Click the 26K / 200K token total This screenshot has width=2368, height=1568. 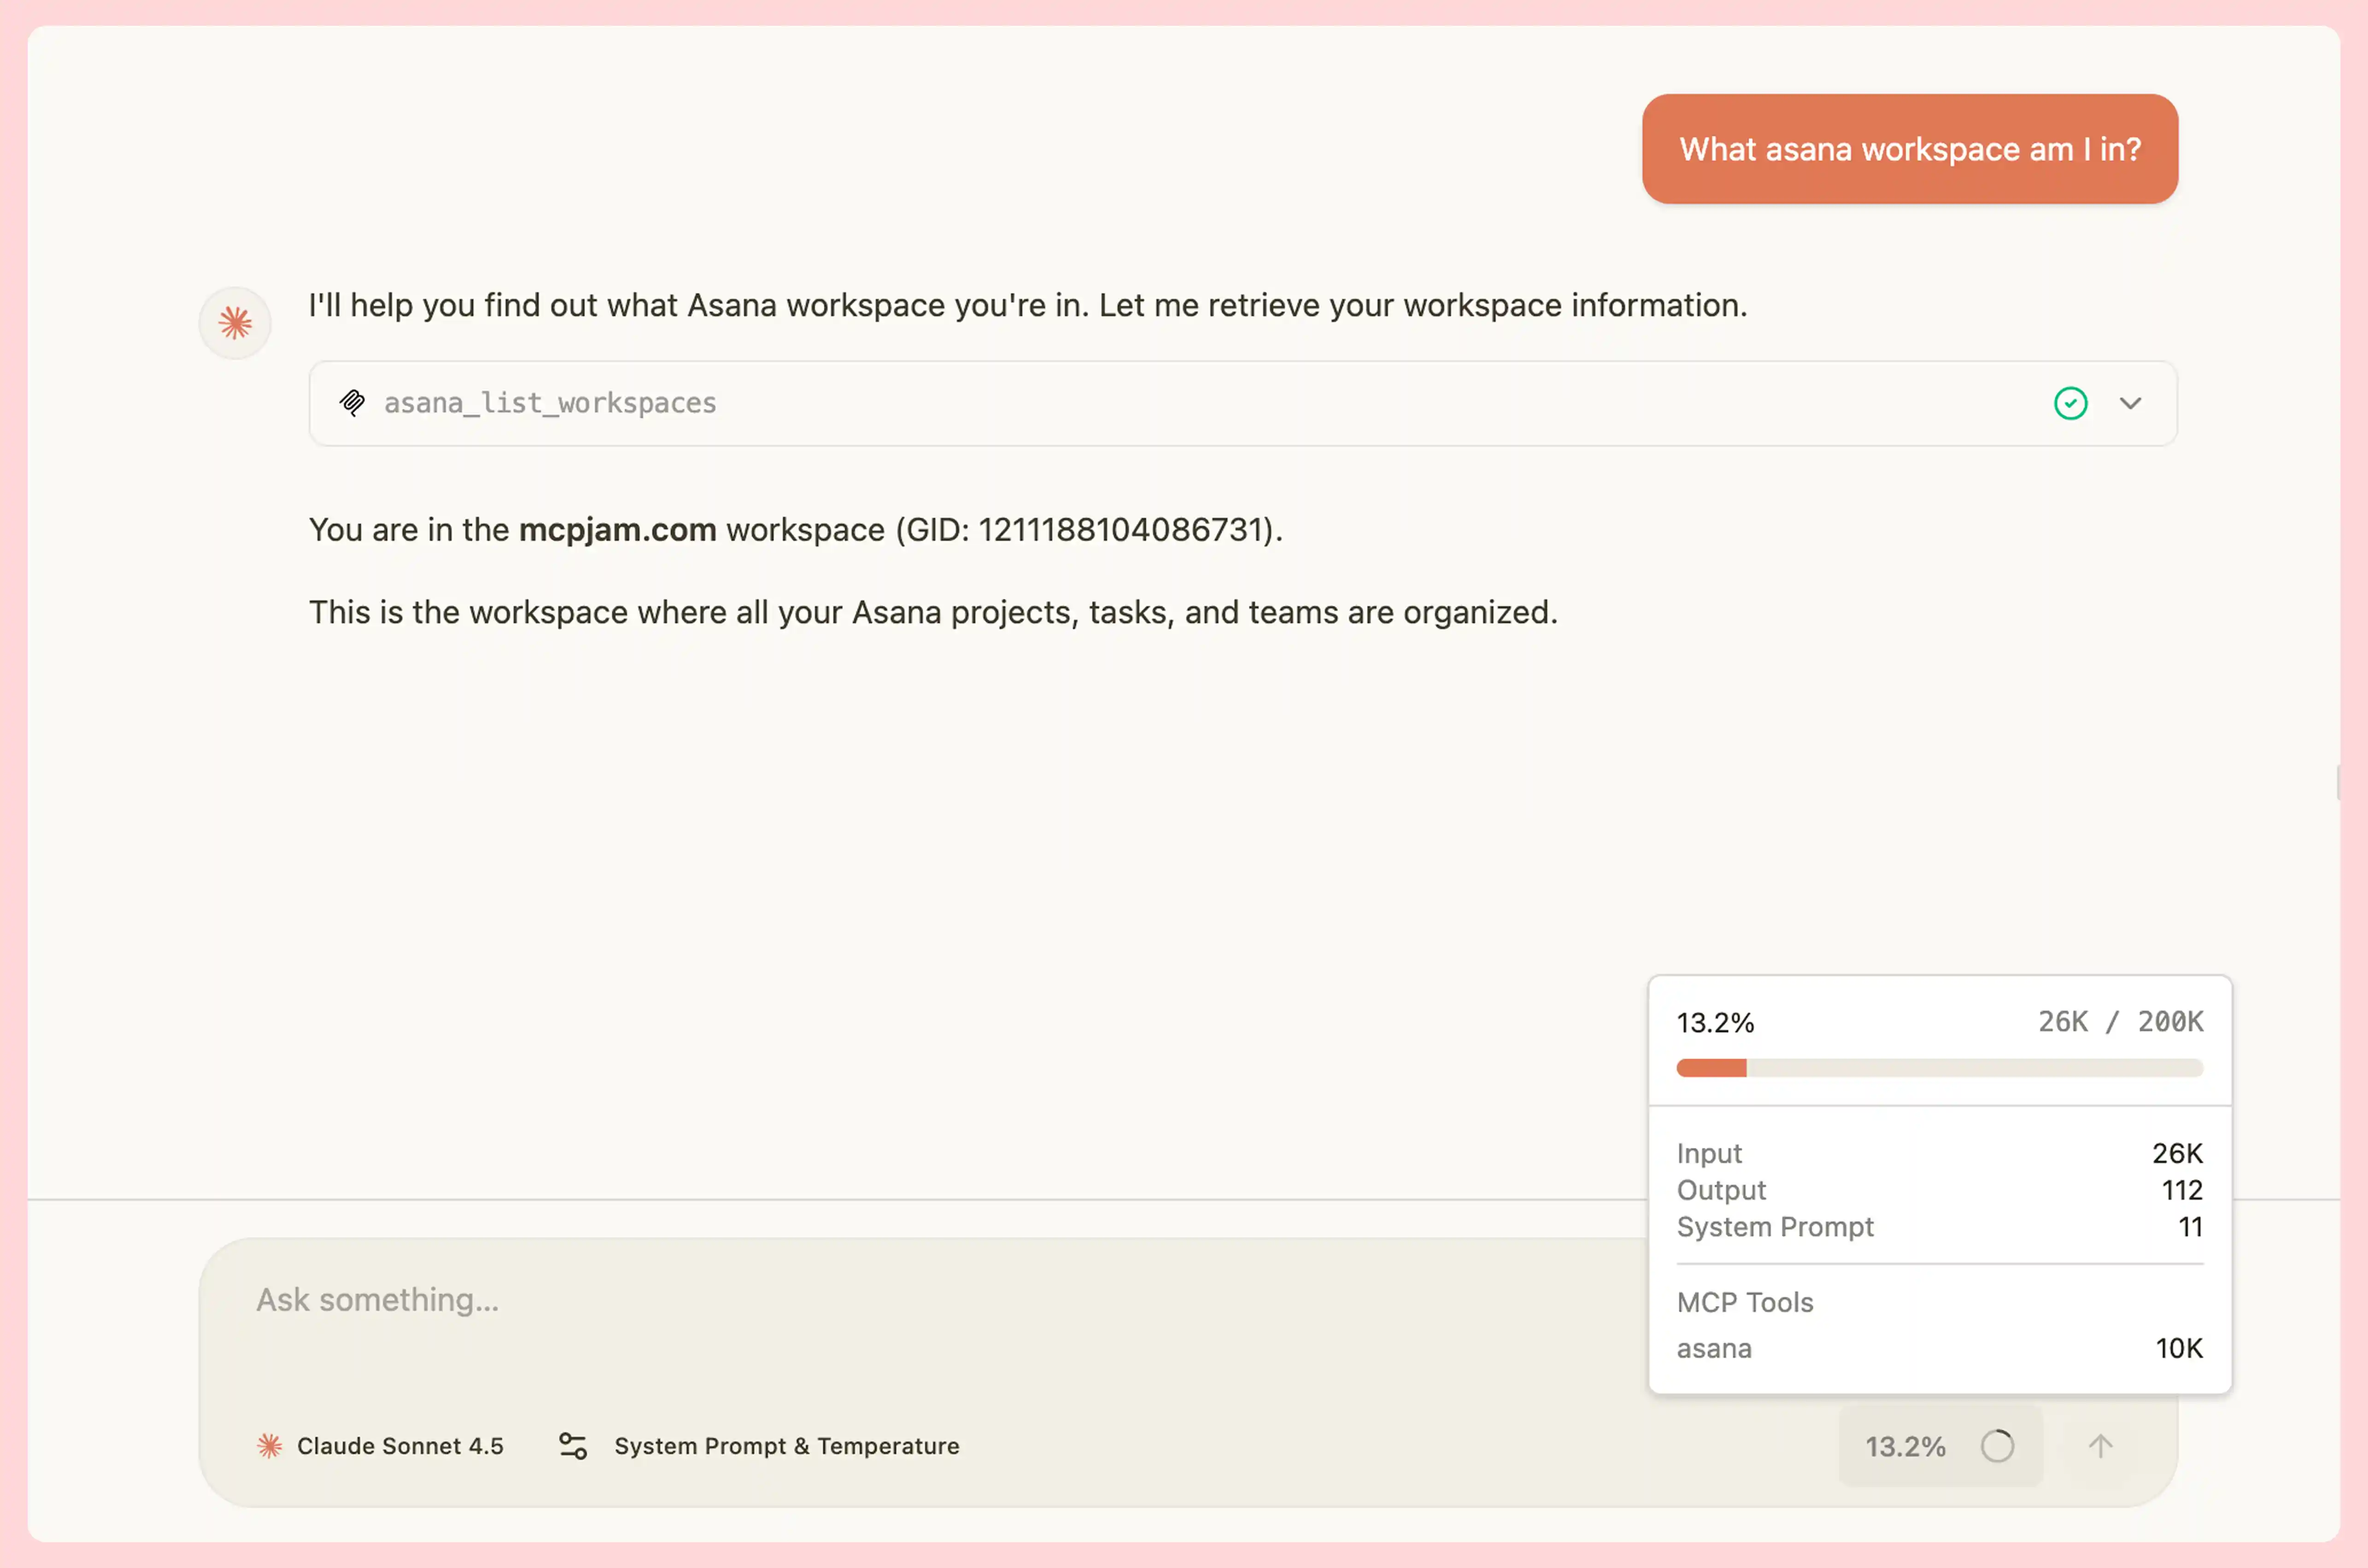[2120, 1021]
